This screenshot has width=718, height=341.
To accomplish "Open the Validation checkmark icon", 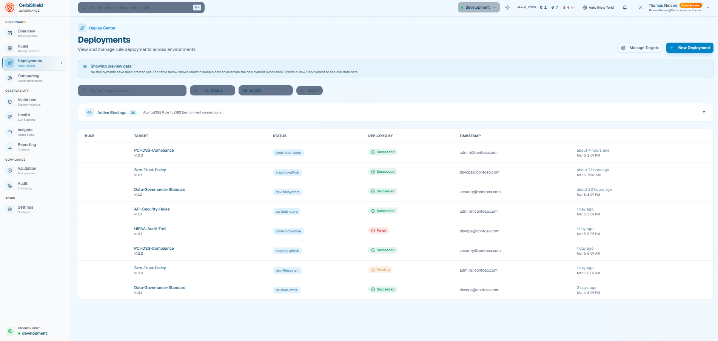I will [x=10, y=170].
